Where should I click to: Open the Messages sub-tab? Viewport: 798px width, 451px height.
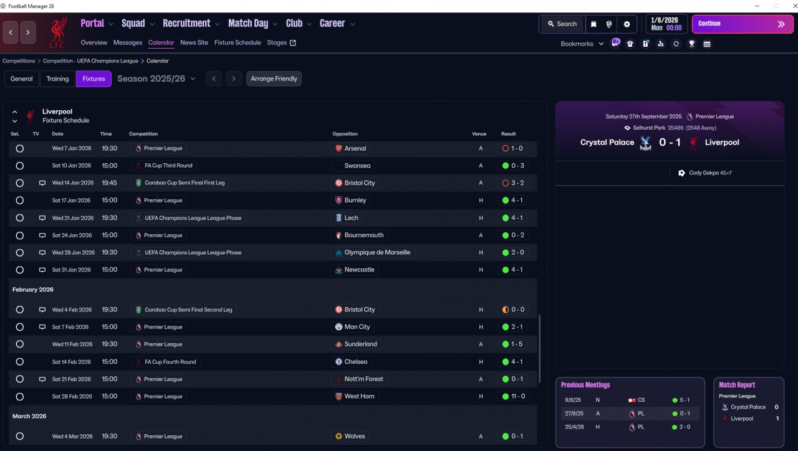(128, 43)
